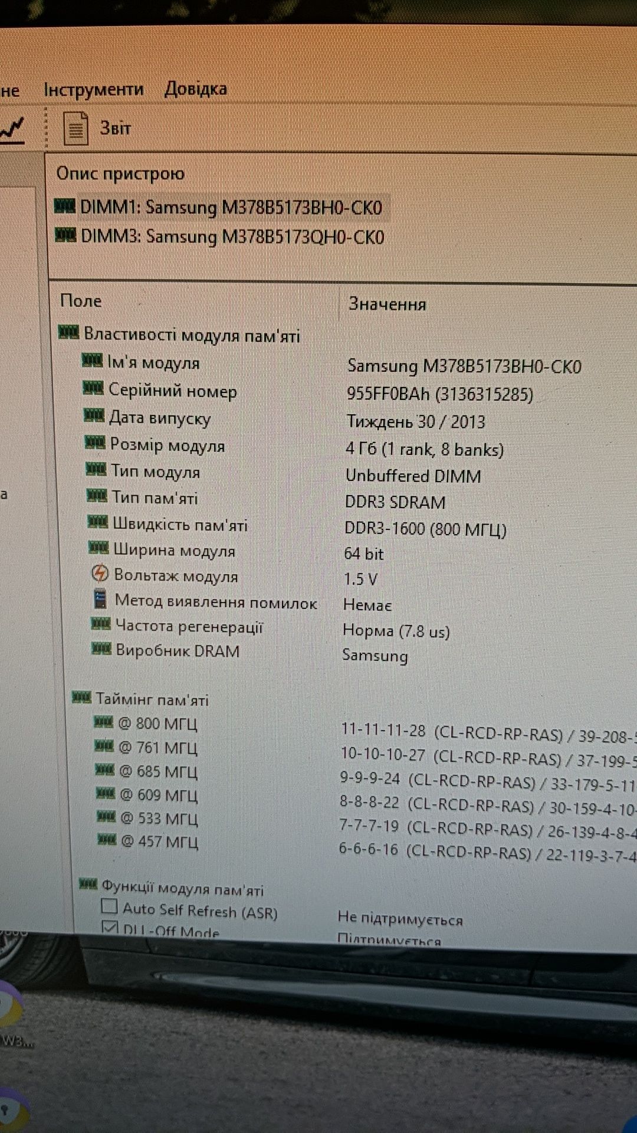The image size is (637, 1133).
Task: Select the Дата випуску field
Action: 160,418
